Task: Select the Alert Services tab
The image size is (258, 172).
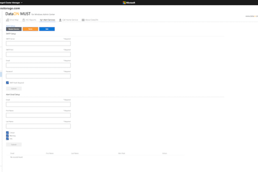Action: pyautogui.click(x=47, y=20)
